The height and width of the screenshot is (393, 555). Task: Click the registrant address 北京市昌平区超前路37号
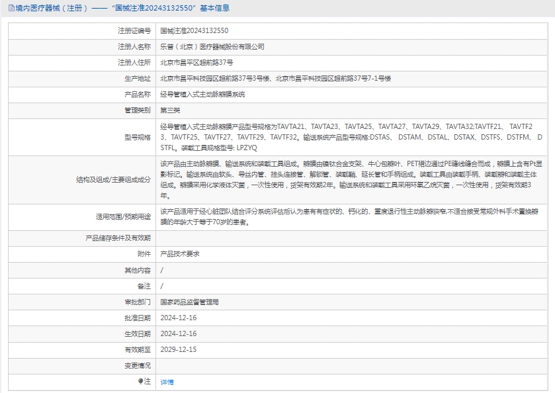(x=196, y=62)
